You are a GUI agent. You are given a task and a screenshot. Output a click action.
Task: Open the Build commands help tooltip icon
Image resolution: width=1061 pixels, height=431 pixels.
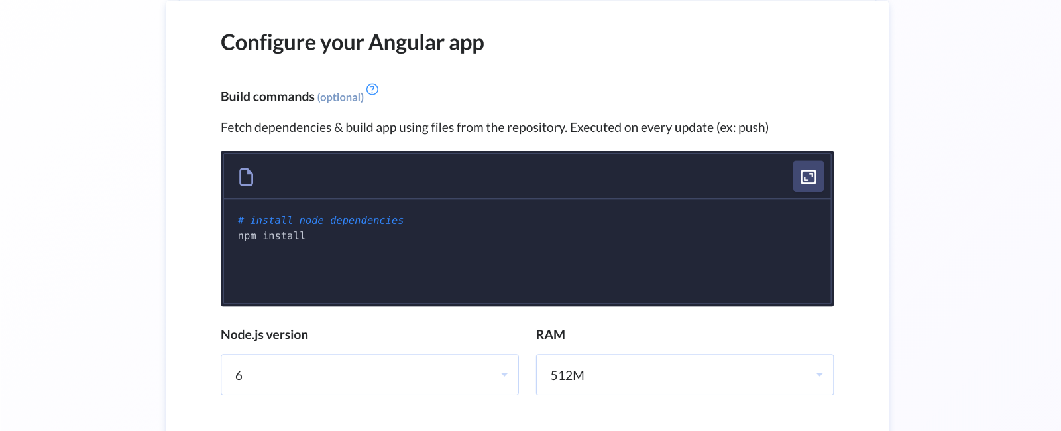coord(372,90)
